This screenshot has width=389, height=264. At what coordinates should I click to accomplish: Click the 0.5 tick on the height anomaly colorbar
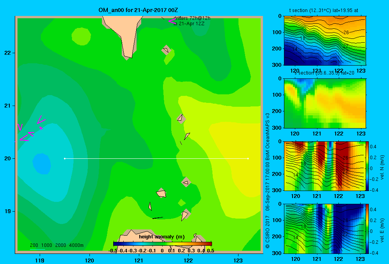click(x=210, y=251)
